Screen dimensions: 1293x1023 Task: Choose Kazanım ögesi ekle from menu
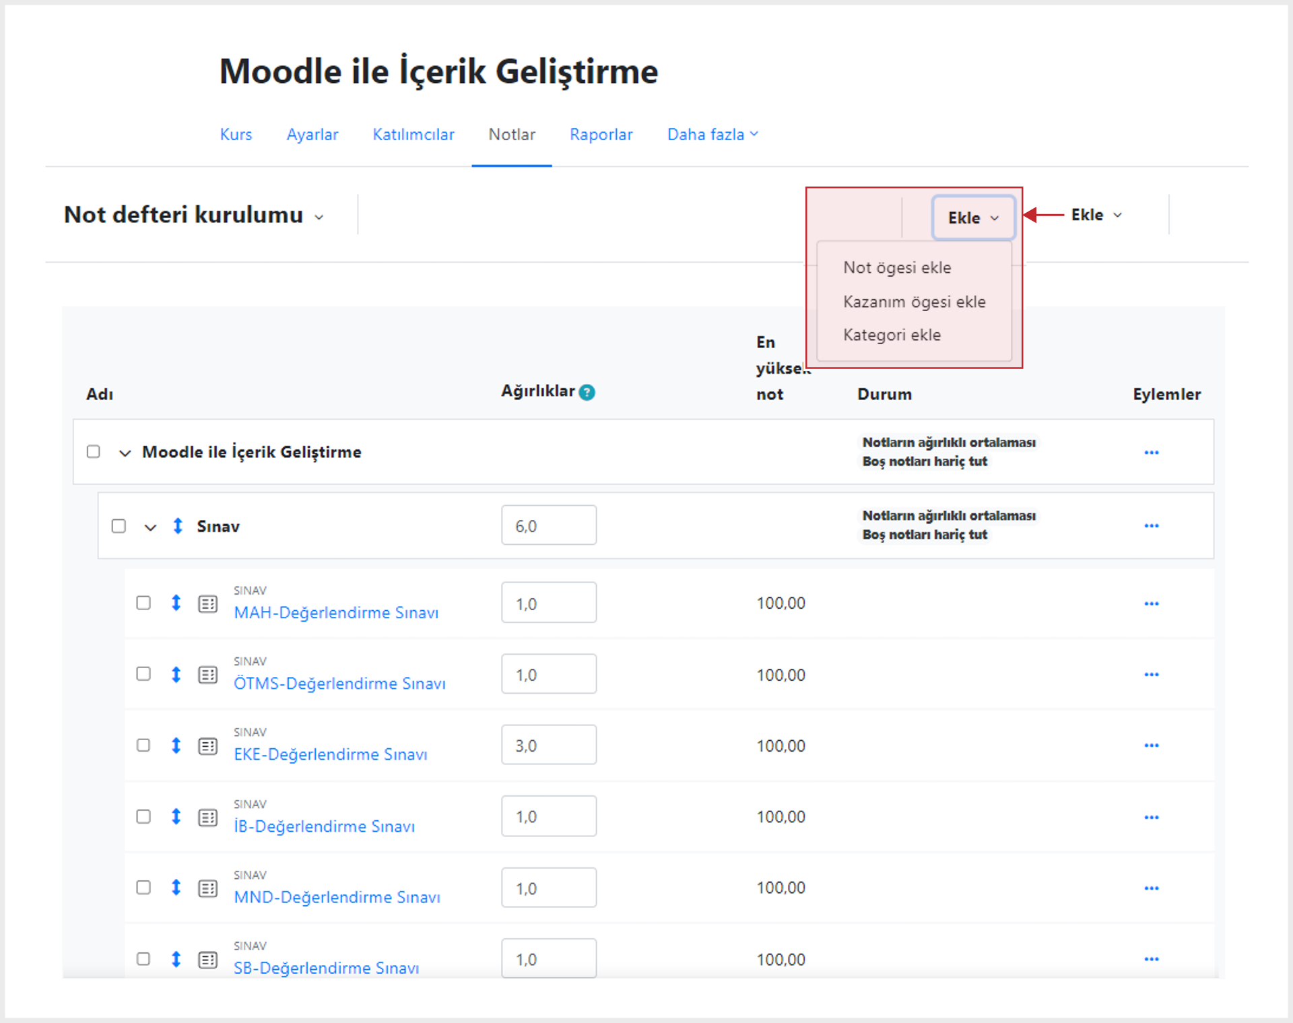pyautogui.click(x=915, y=302)
